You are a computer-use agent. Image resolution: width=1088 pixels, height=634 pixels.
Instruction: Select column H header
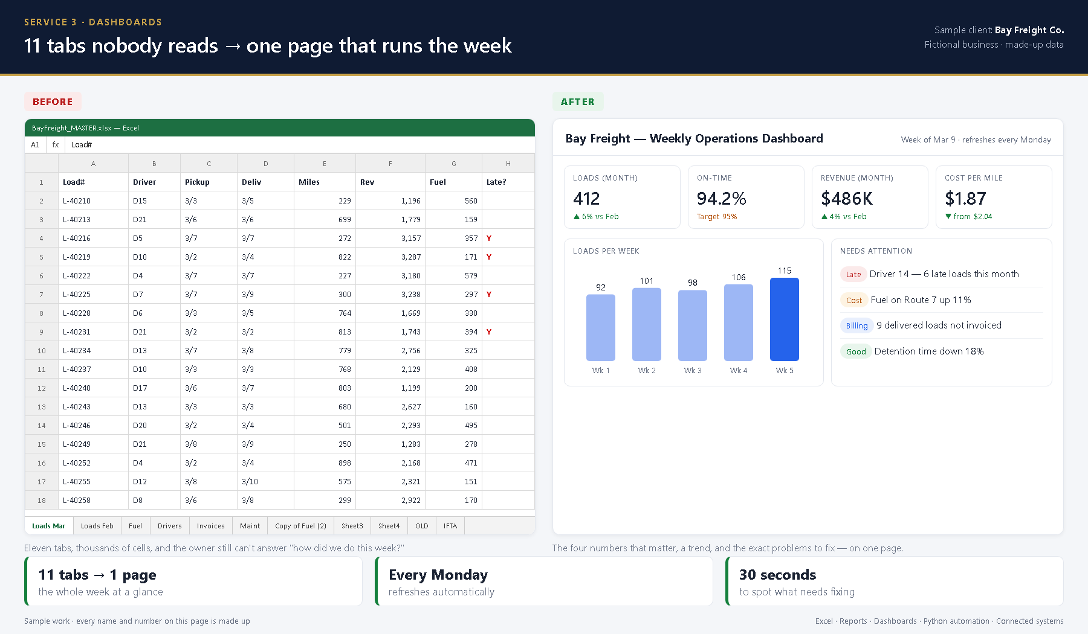coord(508,164)
